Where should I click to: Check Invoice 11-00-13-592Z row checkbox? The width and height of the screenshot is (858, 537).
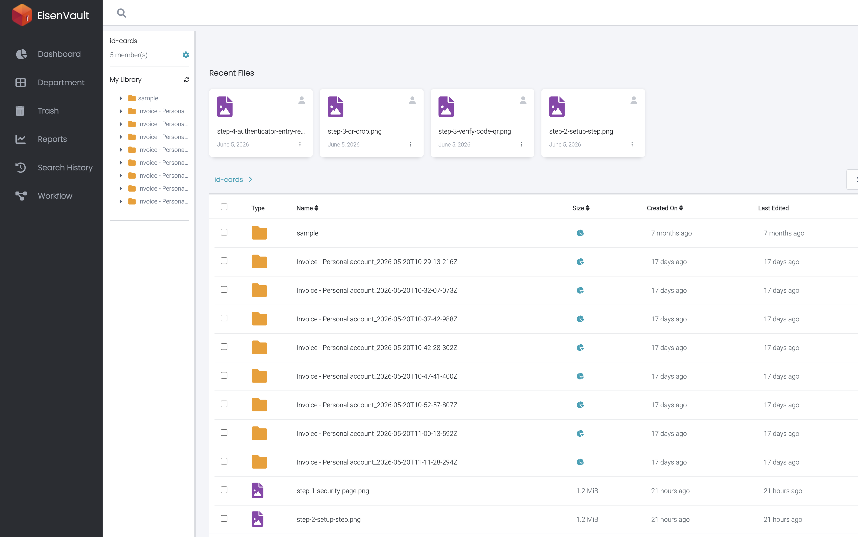tap(224, 433)
